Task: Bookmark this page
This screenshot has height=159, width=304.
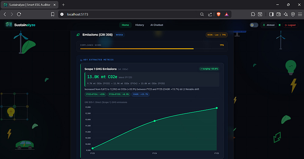Action: click(53, 14)
